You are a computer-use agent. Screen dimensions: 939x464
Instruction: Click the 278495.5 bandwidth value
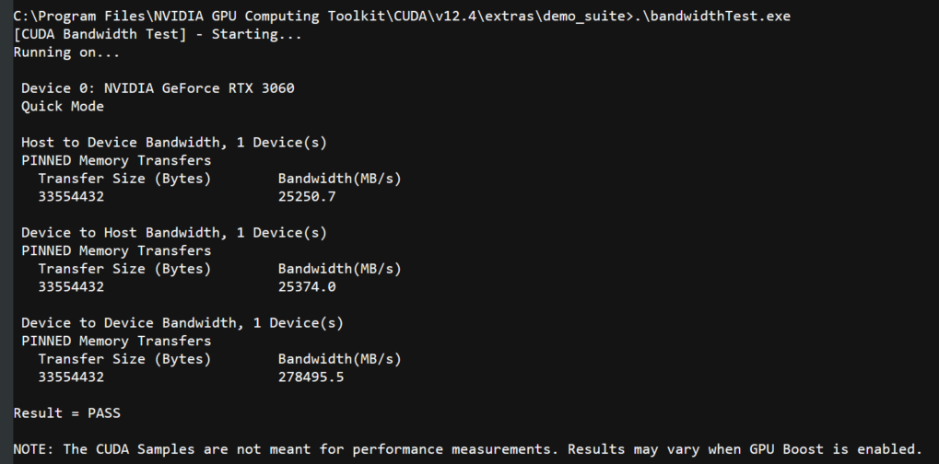click(x=311, y=377)
